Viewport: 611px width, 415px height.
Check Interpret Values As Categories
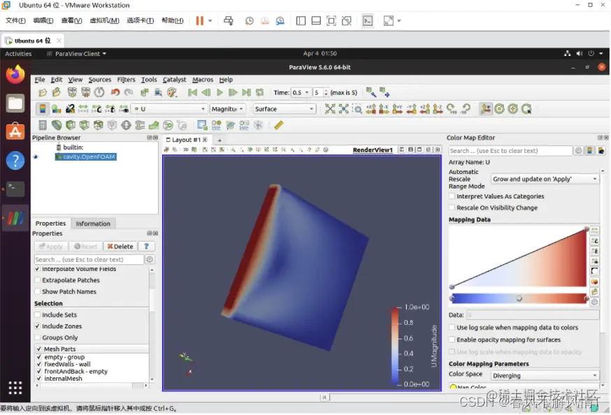coord(452,196)
